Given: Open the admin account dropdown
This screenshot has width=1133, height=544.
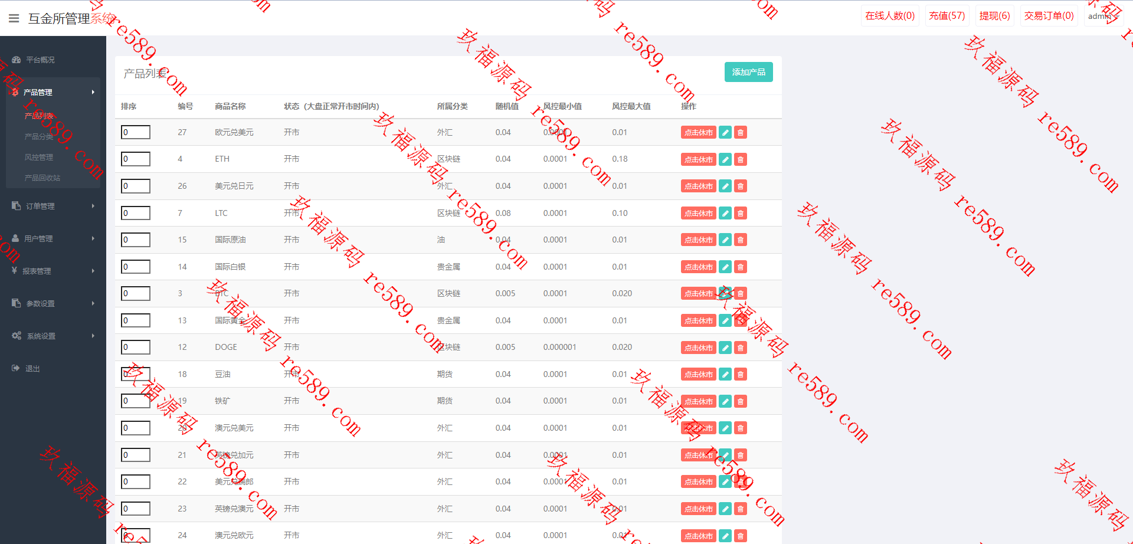Looking at the screenshot, I should pos(1103,16).
